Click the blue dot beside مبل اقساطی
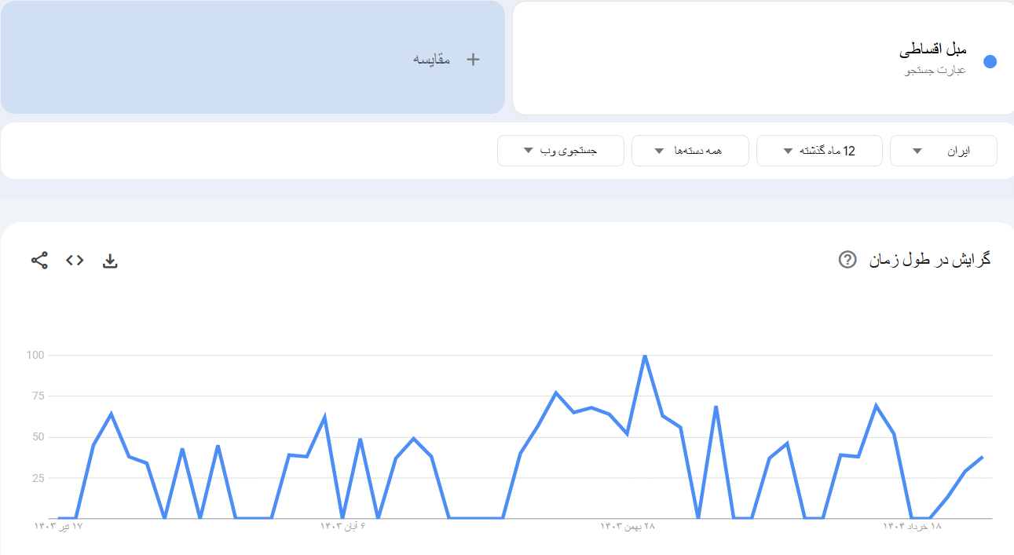 (990, 62)
